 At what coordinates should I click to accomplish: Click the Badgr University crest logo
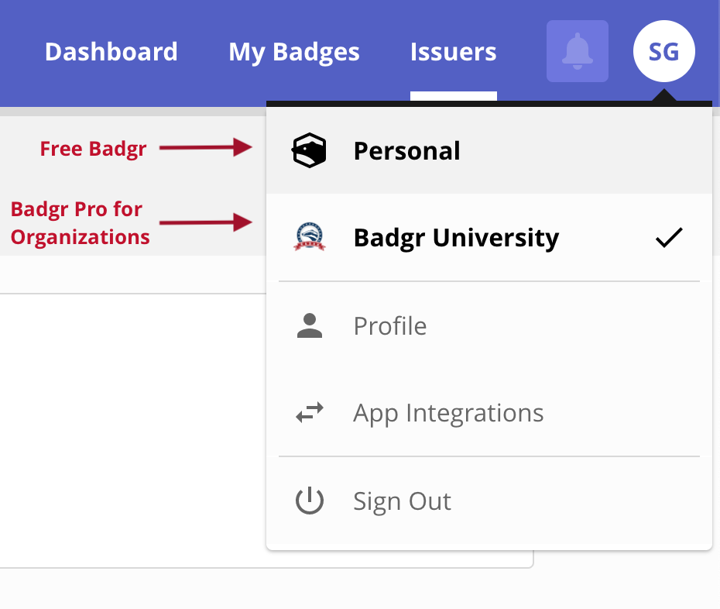309,237
